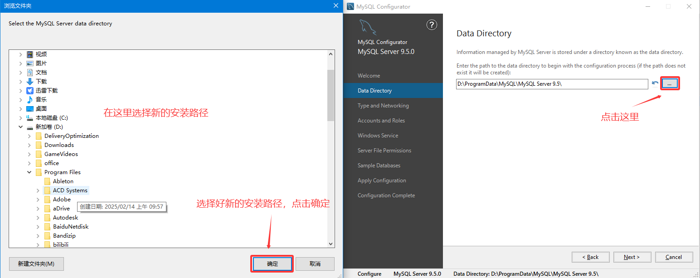Select the Data Directory step
The width and height of the screenshot is (700, 278).
click(x=393, y=91)
